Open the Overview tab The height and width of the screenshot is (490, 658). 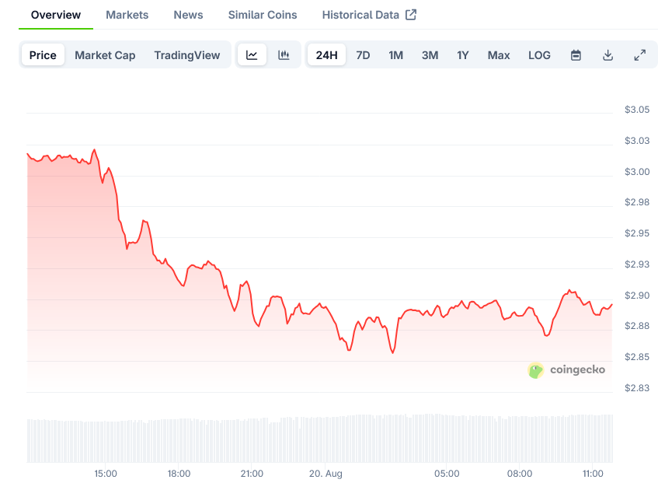(x=56, y=15)
